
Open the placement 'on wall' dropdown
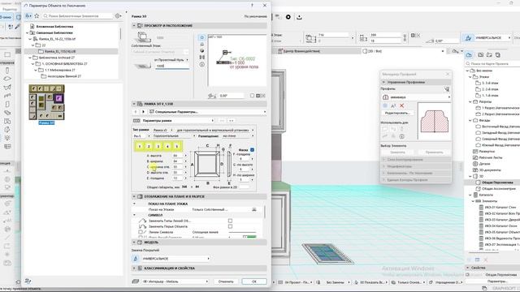[238, 136]
